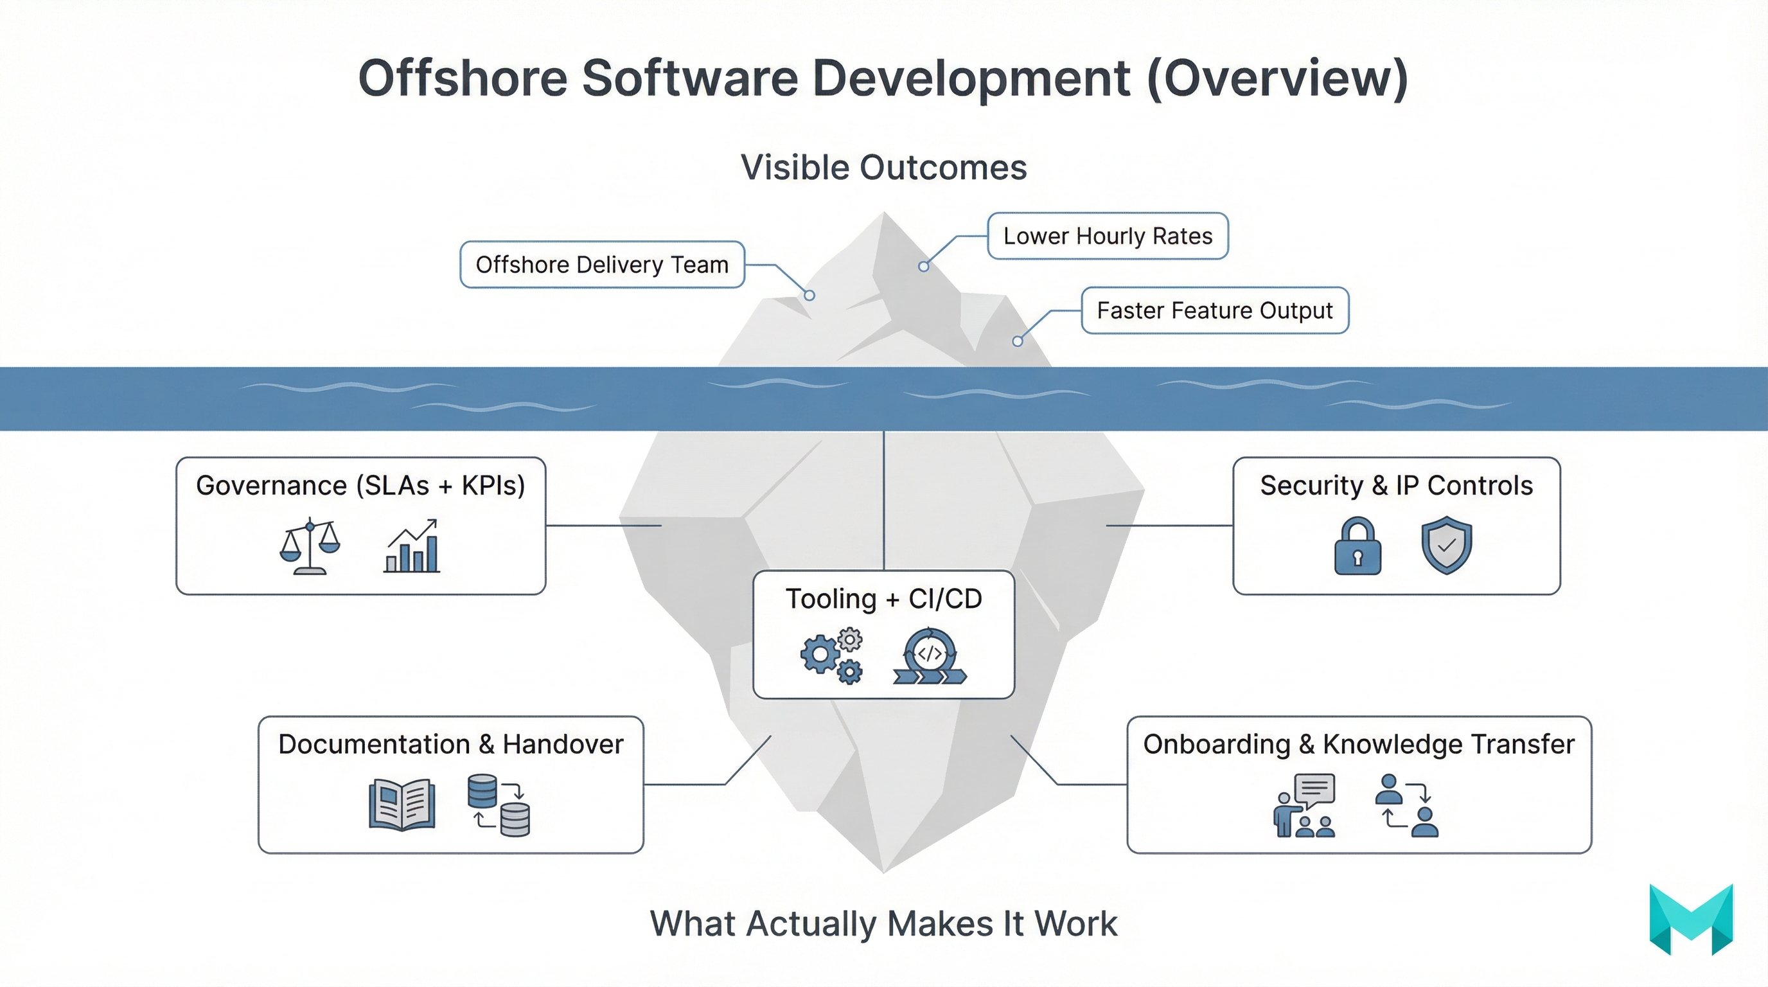Click the Lower Hourly Rates callout
Screen dimensions: 1768x987
[x=1106, y=235]
